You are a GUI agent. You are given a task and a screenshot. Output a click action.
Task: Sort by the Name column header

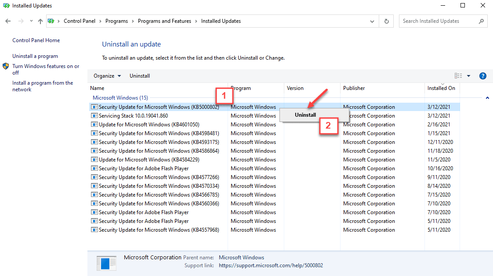pos(97,88)
